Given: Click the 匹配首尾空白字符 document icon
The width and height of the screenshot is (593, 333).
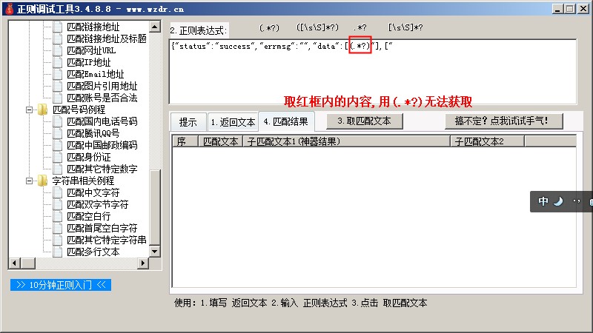Looking at the screenshot, I should (x=58, y=228).
